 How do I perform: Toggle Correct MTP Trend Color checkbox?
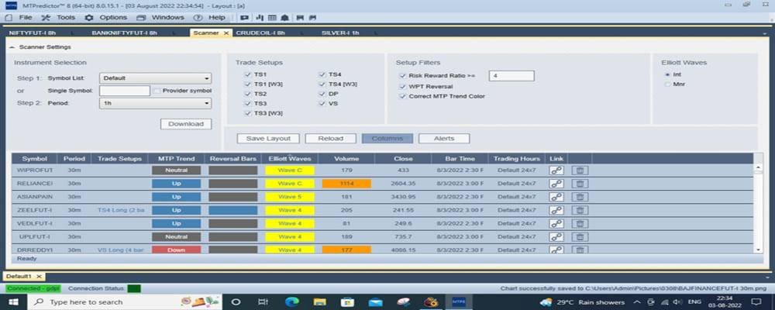402,96
